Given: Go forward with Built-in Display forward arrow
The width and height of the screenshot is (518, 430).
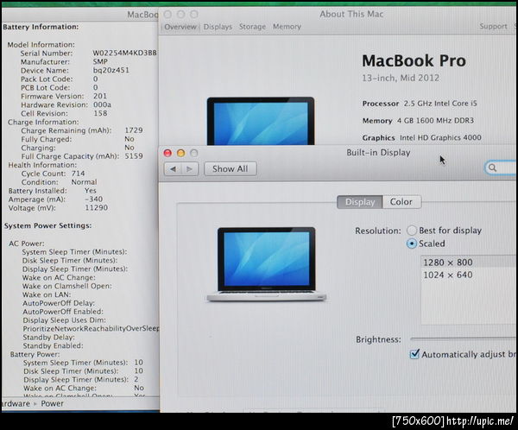Looking at the screenshot, I should pos(190,169).
